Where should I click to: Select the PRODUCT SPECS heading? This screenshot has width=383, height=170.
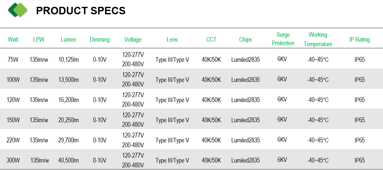(81, 11)
